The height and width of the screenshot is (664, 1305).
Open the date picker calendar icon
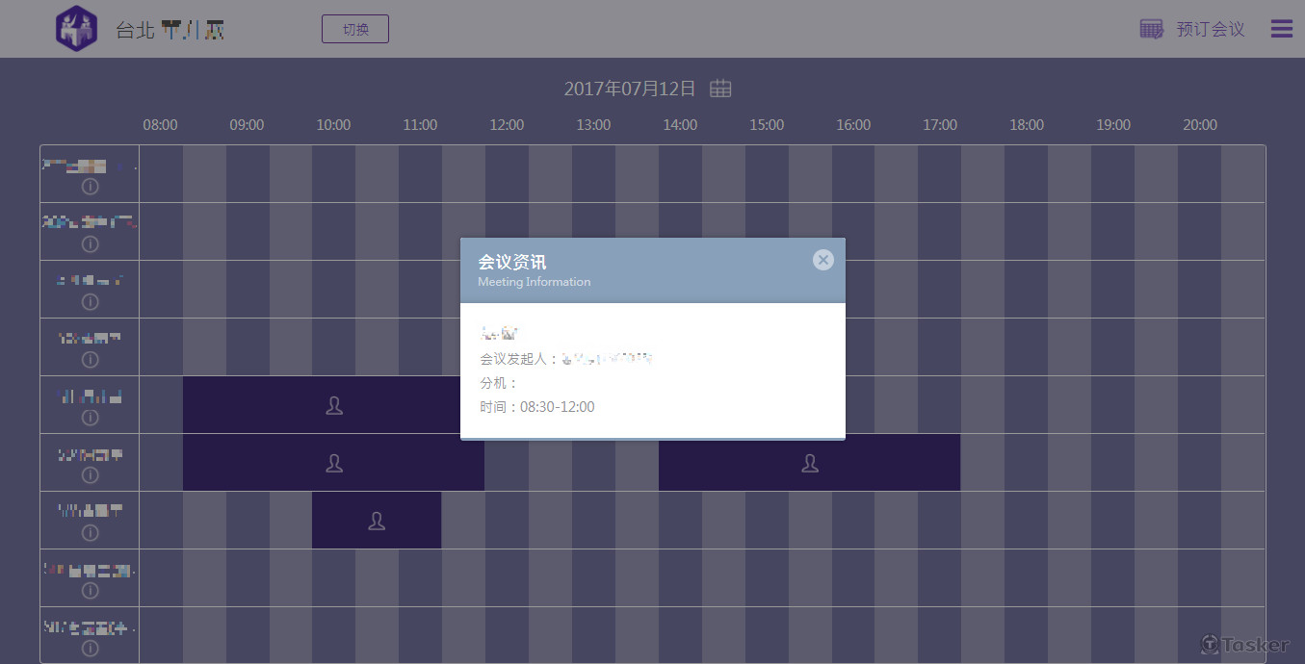pyautogui.click(x=720, y=89)
